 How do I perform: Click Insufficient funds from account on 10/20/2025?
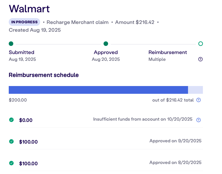[143, 119]
